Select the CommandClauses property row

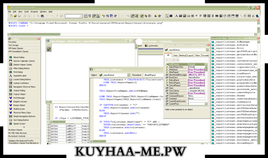coord(185,96)
